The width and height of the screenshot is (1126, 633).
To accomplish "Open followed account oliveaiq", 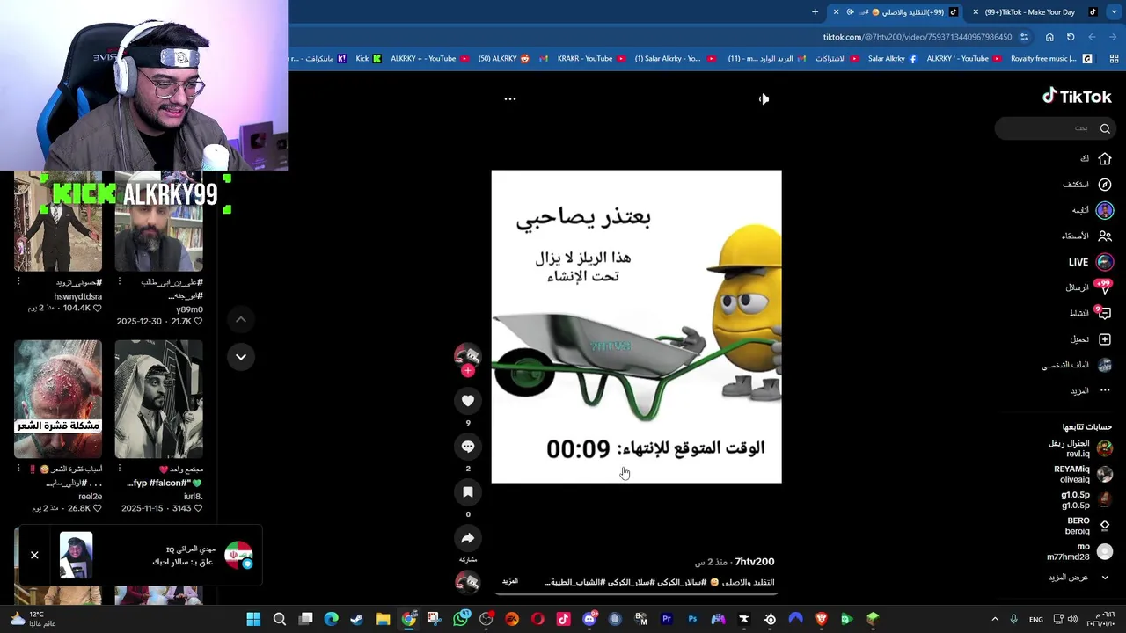I will click(1083, 474).
